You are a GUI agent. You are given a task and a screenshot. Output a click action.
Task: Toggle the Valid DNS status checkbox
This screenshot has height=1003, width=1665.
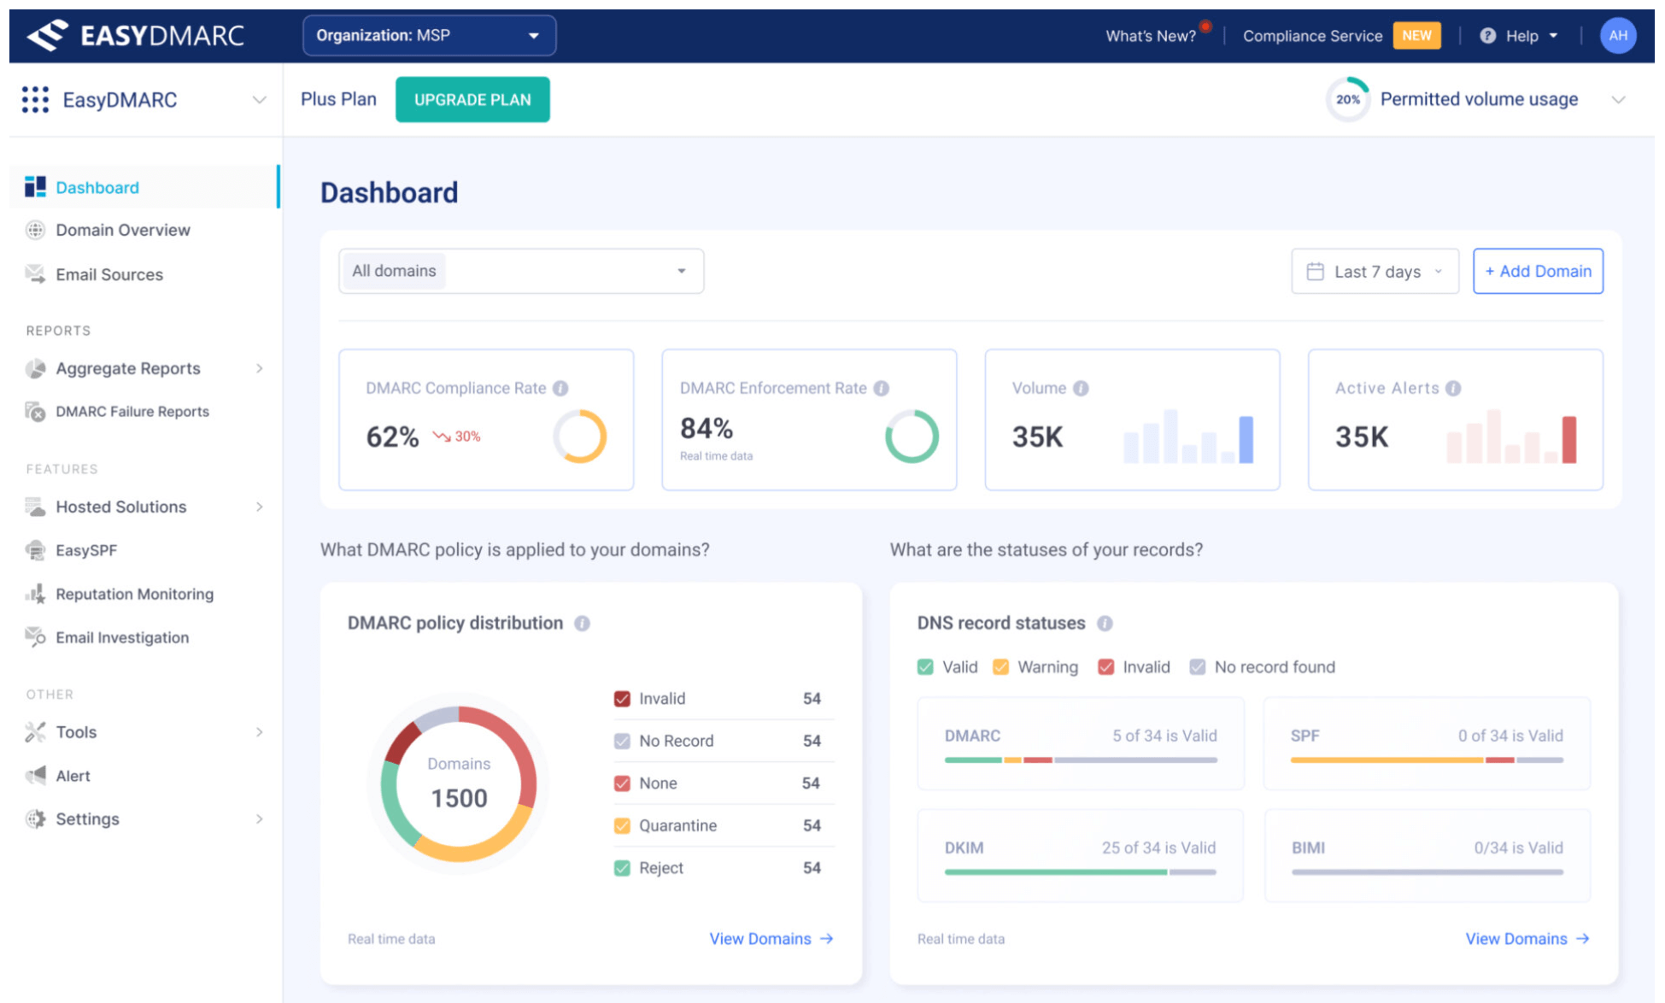point(925,667)
